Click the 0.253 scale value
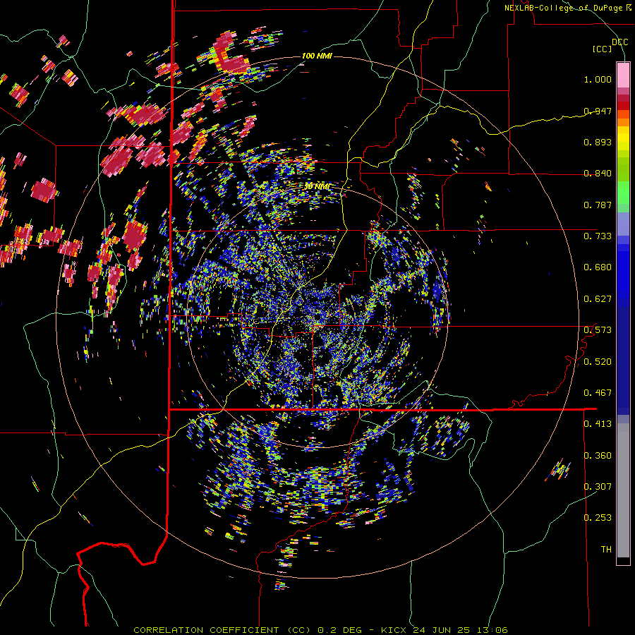Image resolution: width=635 pixels, height=635 pixels. point(598,518)
